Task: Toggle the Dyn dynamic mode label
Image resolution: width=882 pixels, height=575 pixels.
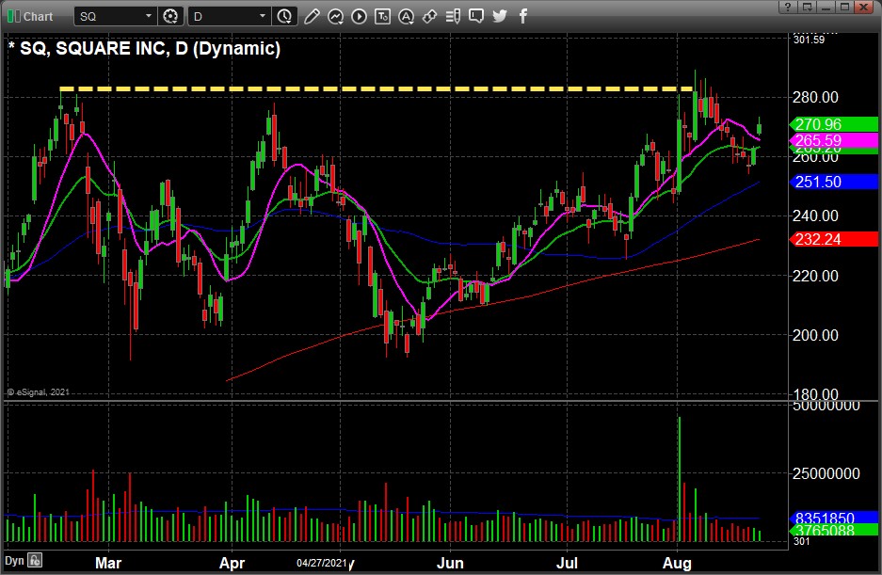Action: coord(15,560)
